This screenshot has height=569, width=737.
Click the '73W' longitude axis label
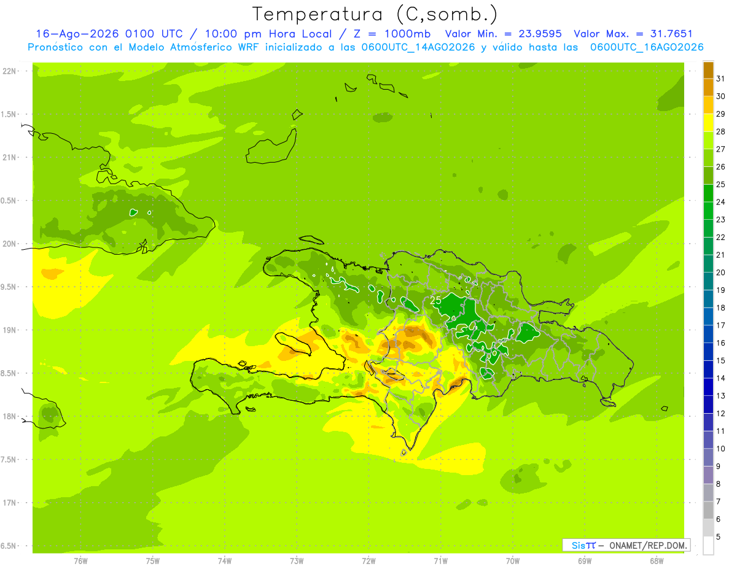(x=297, y=561)
